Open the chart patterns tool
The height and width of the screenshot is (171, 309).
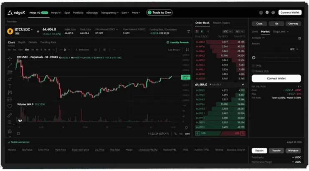click(10, 93)
